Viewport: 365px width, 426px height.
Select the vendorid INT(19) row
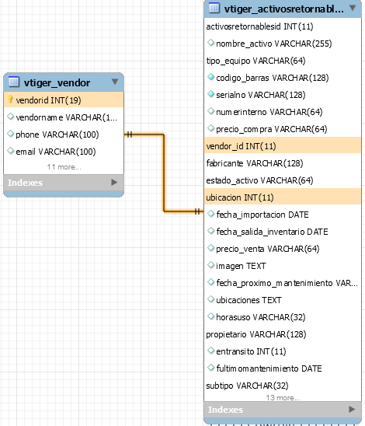64,100
